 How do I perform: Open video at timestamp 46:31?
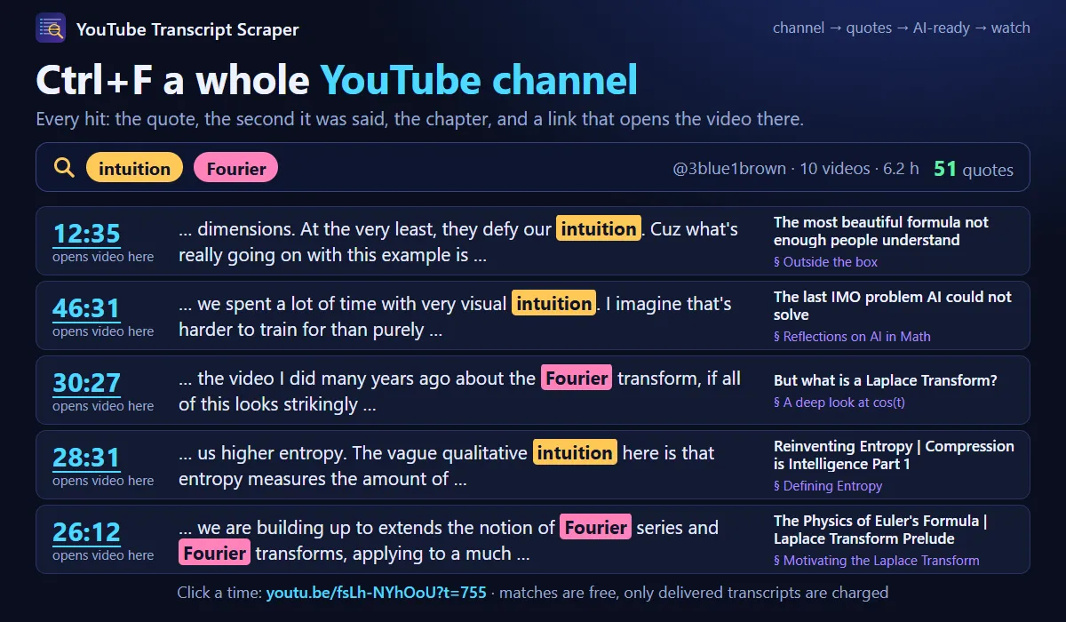click(x=86, y=308)
